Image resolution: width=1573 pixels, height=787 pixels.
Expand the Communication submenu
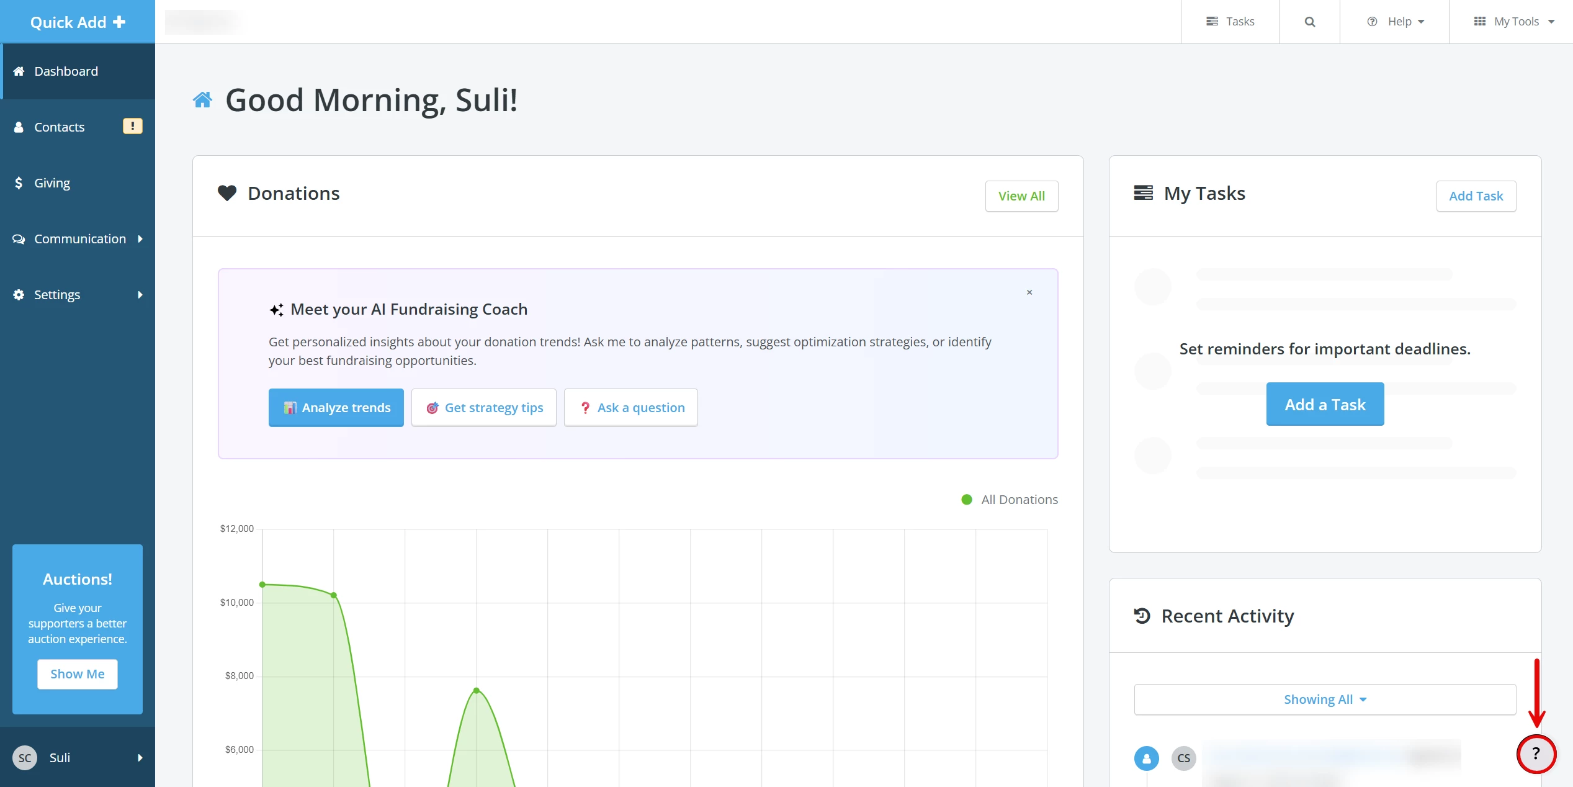(78, 239)
